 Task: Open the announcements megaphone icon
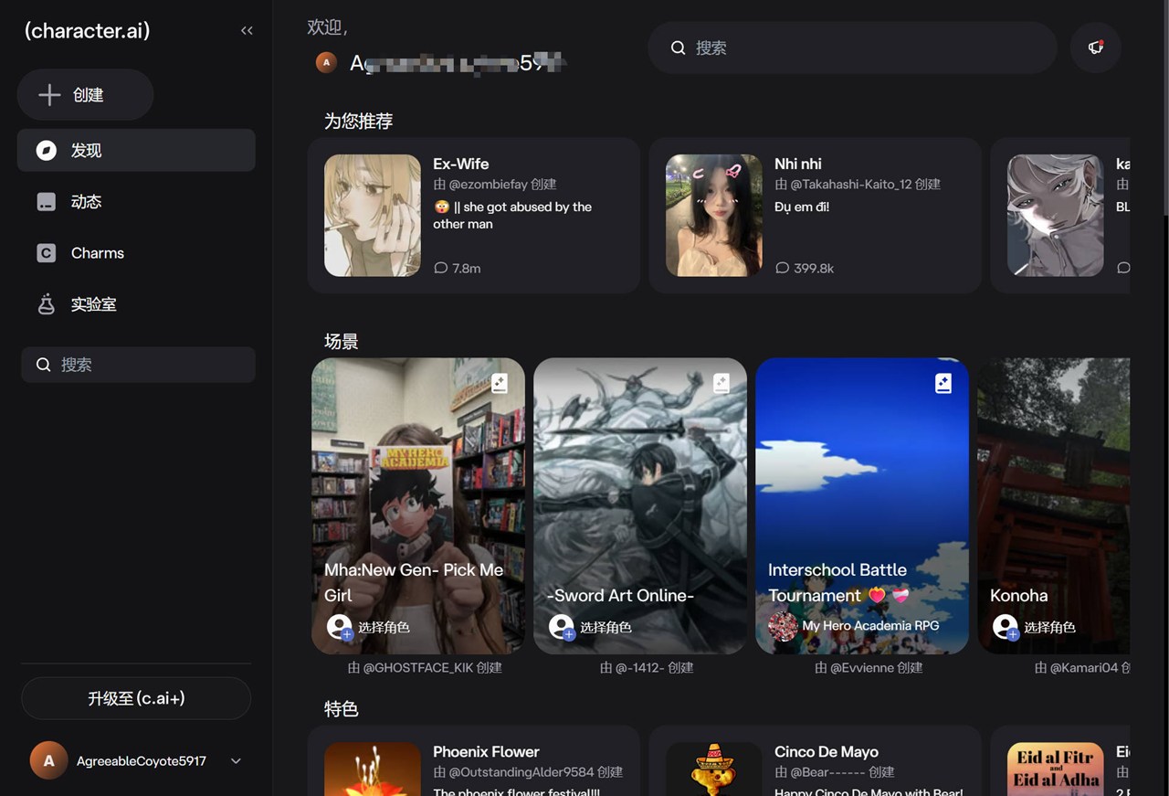[1095, 48]
